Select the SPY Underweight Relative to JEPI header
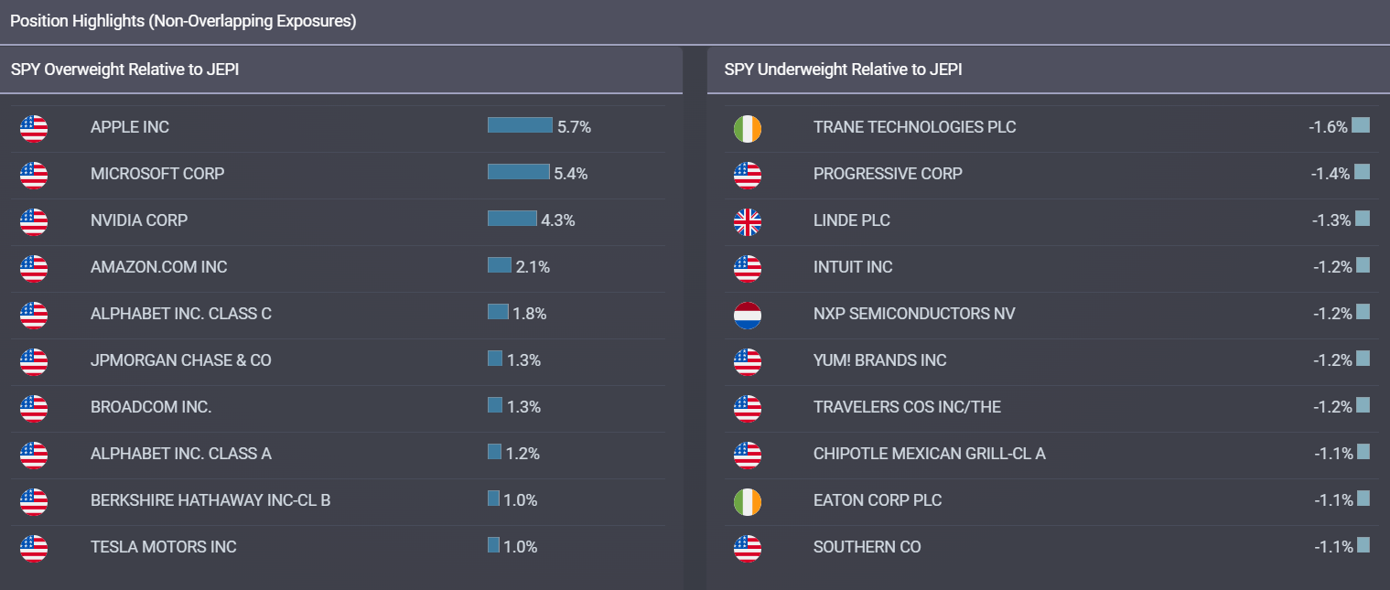Screen dimensions: 1390x590 pos(843,70)
